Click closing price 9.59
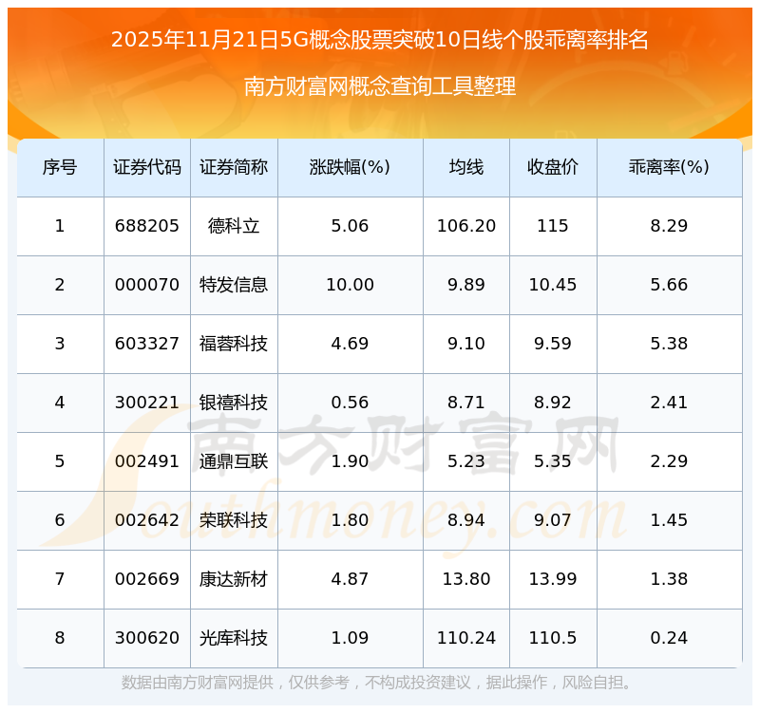 click(553, 344)
